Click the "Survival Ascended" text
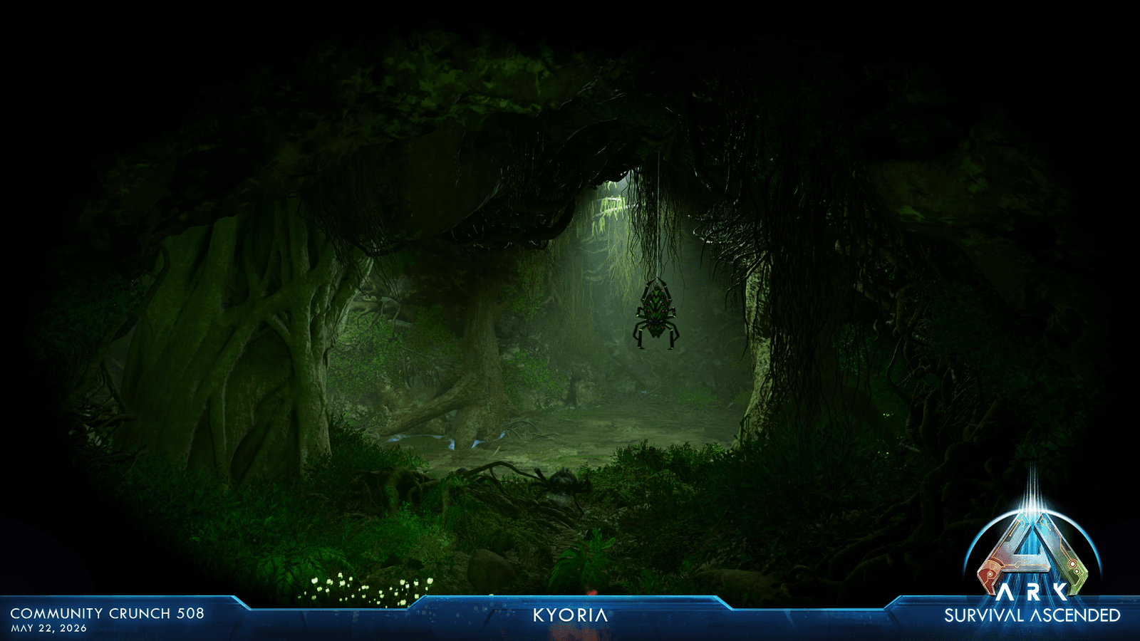Screen dimensions: 1140x641 (1032, 615)
